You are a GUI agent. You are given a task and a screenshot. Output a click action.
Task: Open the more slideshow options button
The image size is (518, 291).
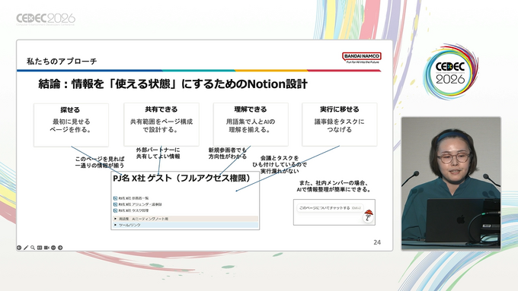point(53,248)
